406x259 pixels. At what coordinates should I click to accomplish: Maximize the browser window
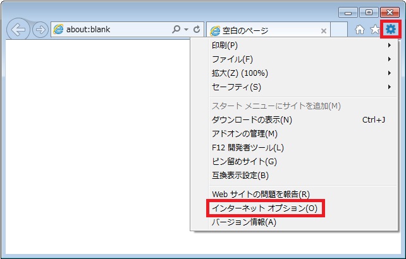[x=369, y=12]
